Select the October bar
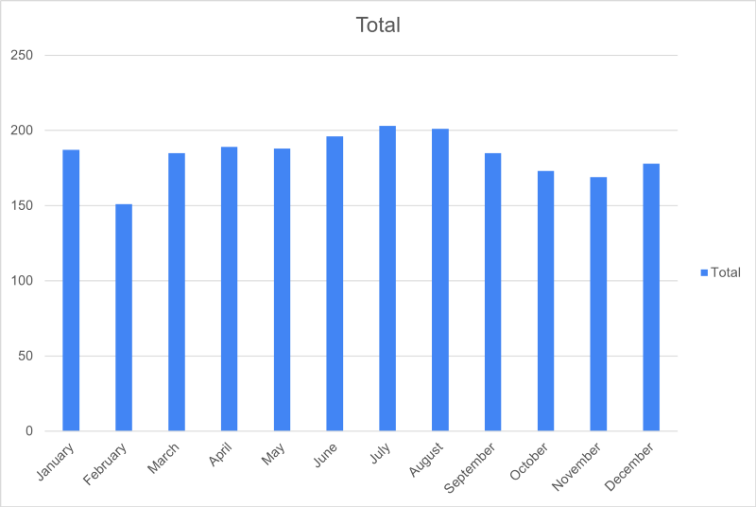 coord(545,301)
